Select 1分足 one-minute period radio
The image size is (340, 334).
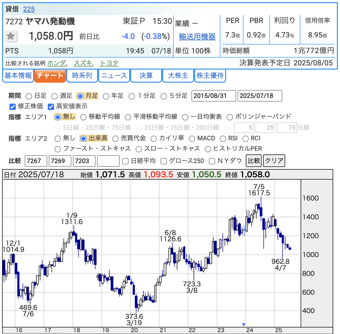point(132,96)
